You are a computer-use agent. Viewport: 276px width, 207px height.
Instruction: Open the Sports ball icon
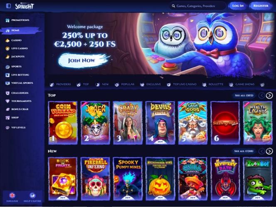tap(7, 67)
